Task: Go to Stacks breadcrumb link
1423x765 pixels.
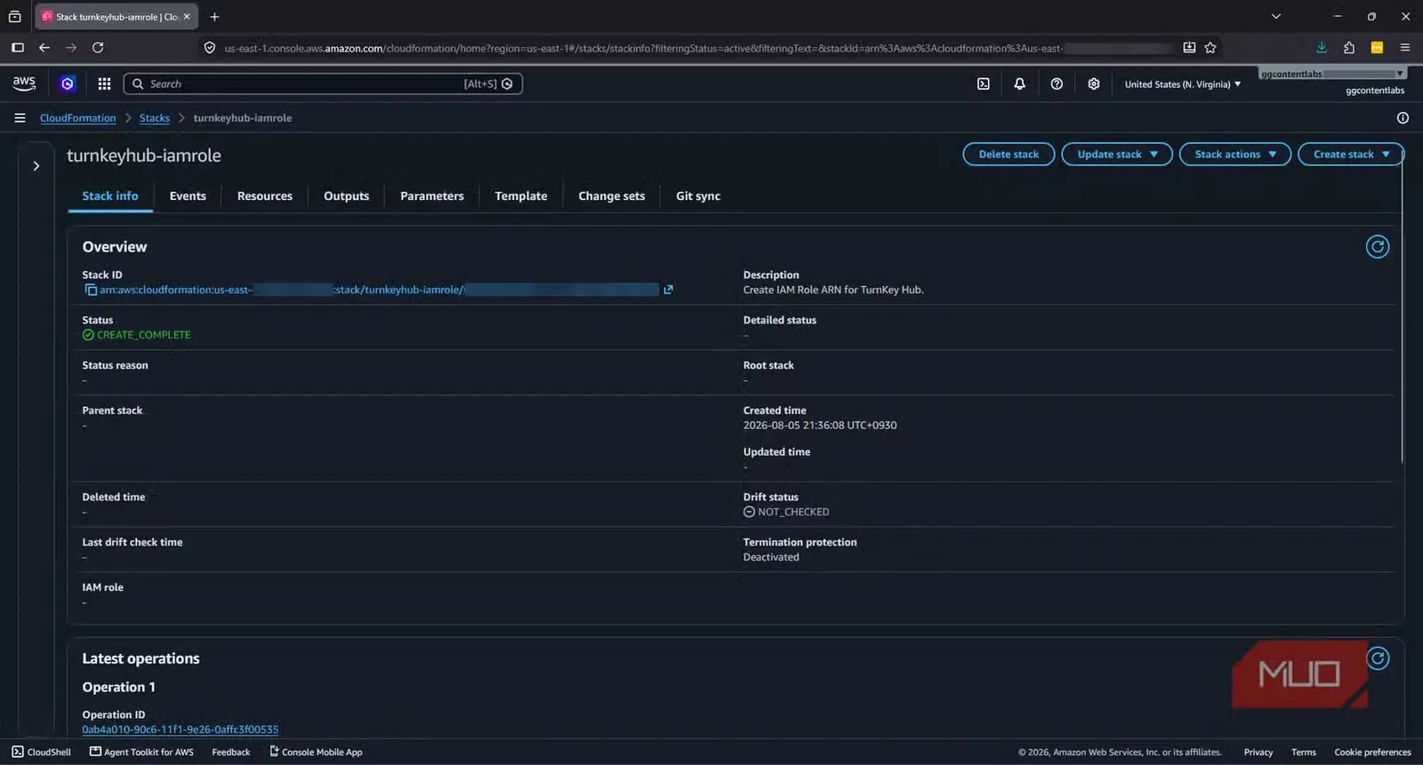Action: click(155, 118)
